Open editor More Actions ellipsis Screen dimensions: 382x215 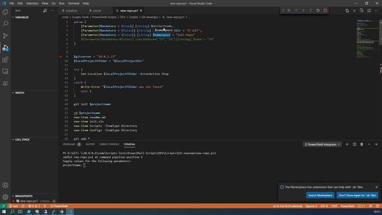[x=377, y=11]
